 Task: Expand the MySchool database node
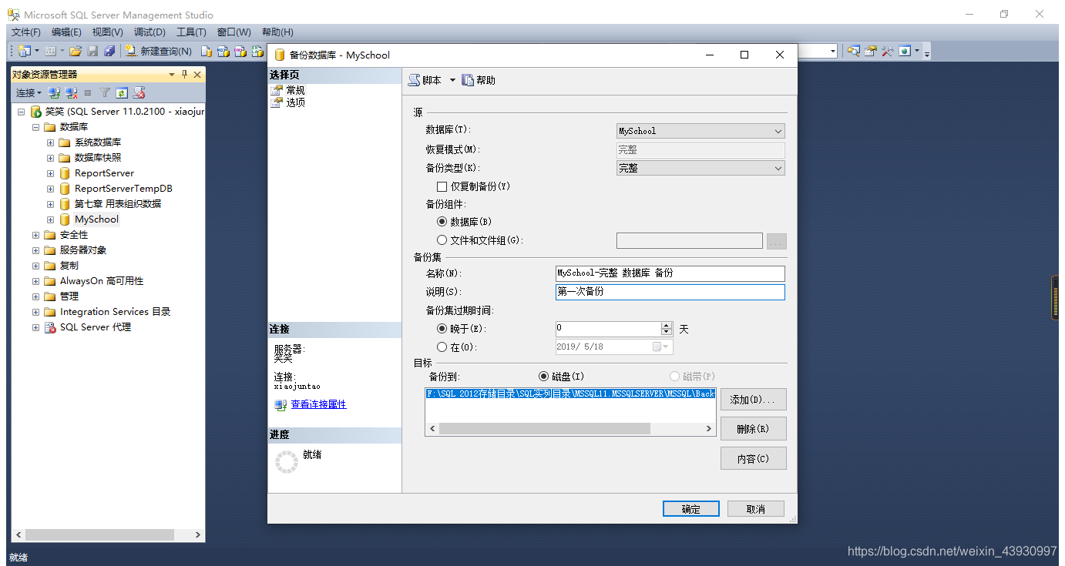pyautogui.click(x=51, y=219)
